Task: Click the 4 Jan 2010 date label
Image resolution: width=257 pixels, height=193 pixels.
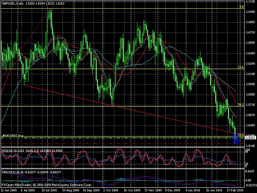Action: click(x=193, y=190)
